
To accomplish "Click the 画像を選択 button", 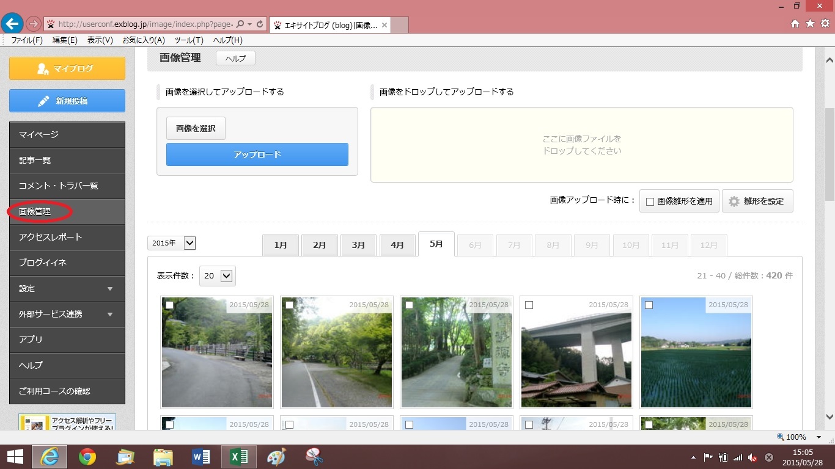I will tap(196, 128).
